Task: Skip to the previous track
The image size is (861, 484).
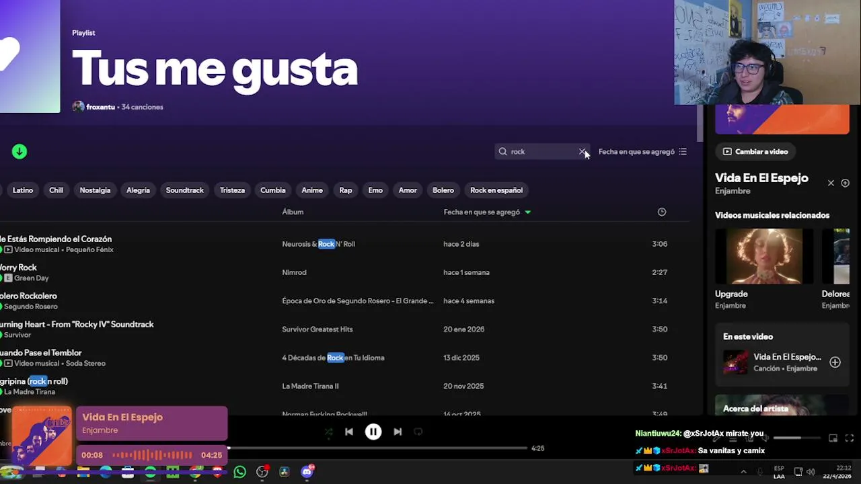Action: click(349, 432)
